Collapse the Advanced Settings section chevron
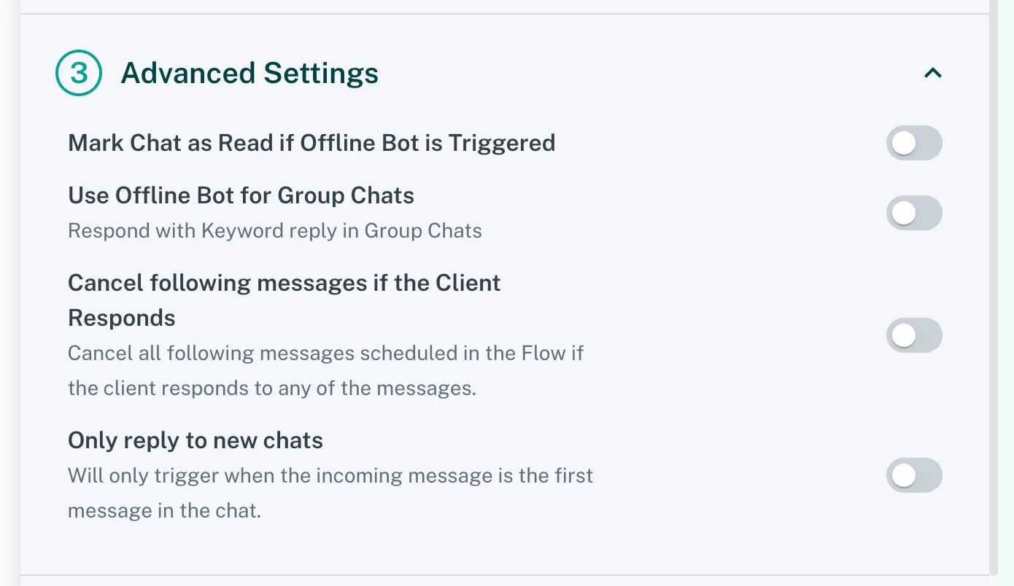 (x=933, y=73)
